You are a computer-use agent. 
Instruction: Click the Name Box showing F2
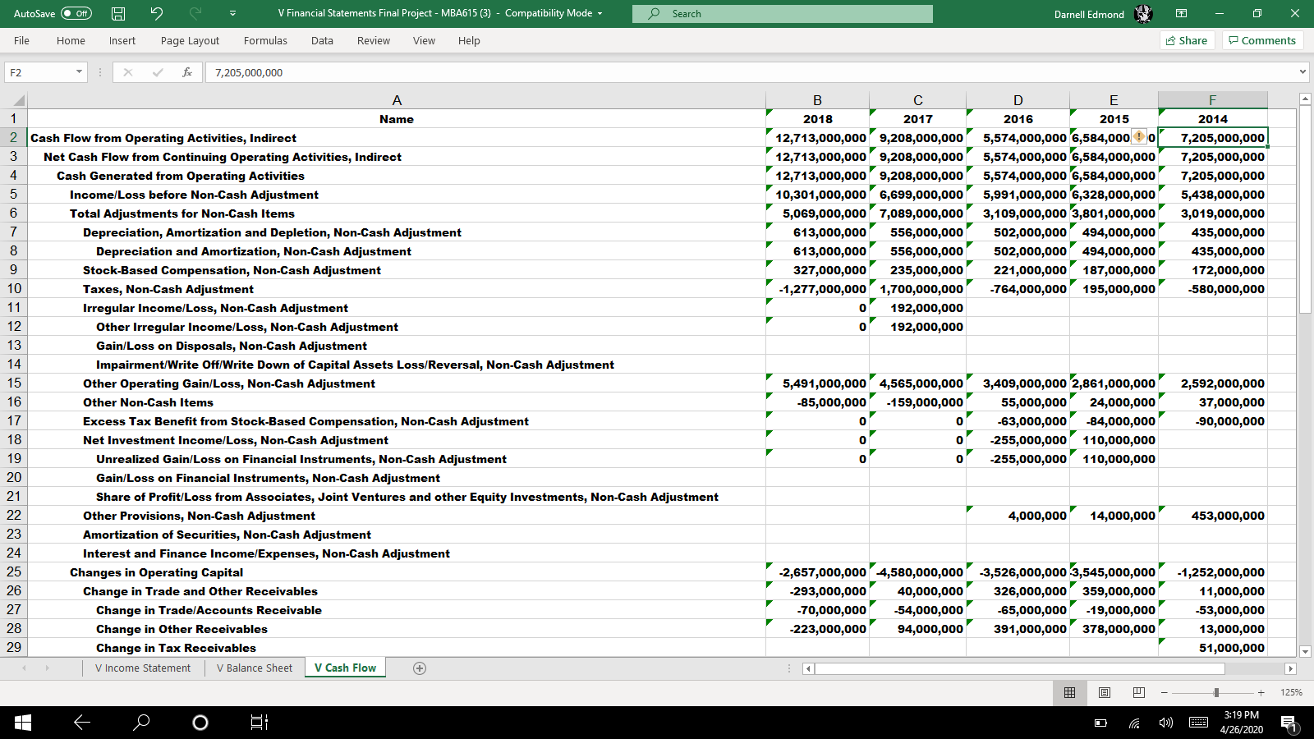coord(39,72)
